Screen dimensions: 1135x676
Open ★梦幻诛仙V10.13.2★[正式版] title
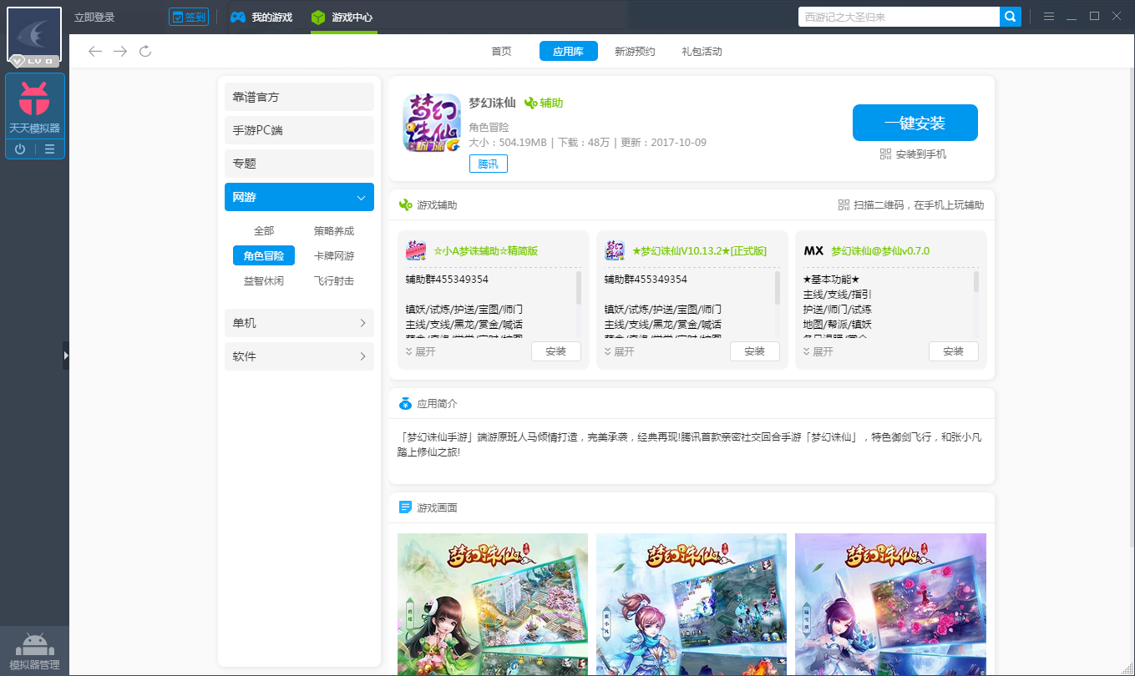coord(700,250)
